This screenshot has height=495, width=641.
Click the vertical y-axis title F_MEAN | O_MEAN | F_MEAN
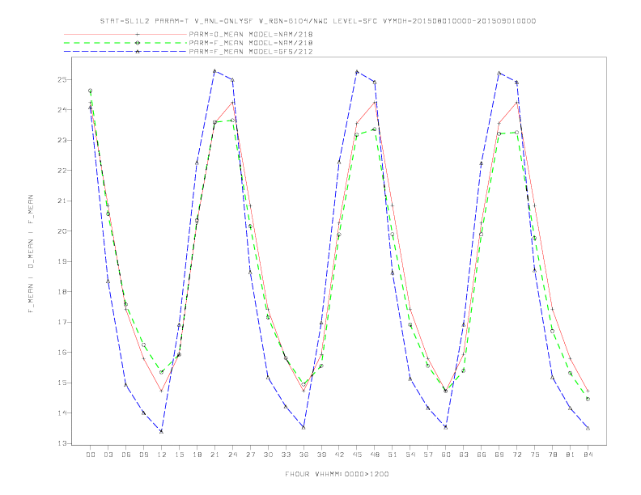[31, 254]
